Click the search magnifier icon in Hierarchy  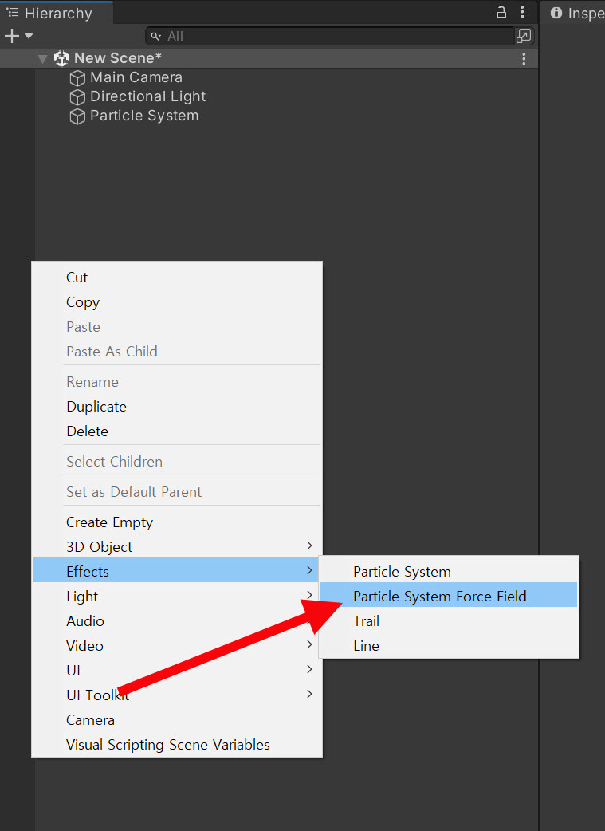[x=155, y=36]
